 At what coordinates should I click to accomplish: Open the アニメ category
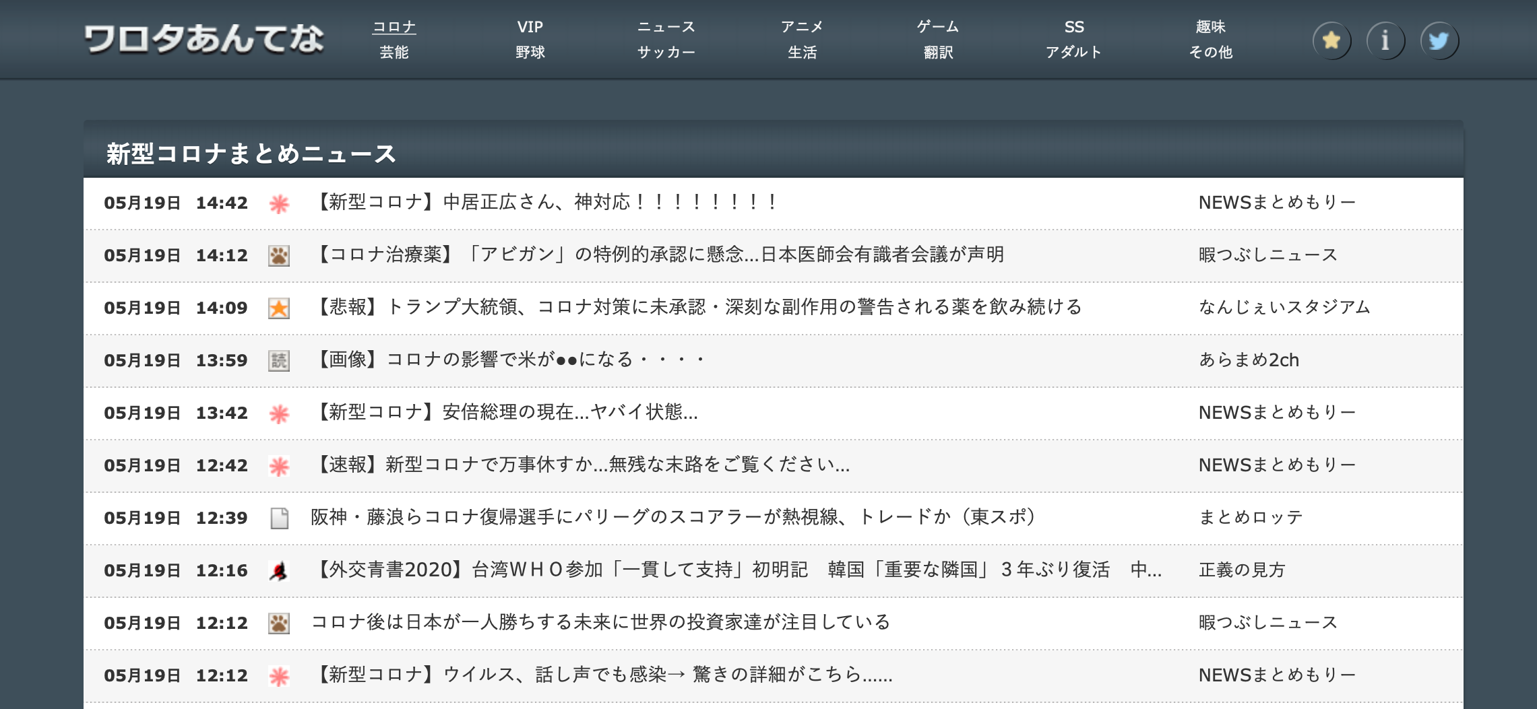802,27
